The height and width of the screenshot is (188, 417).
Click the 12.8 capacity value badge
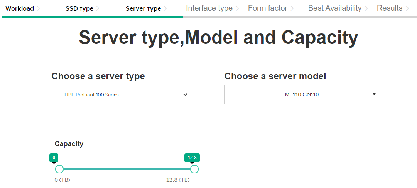(192, 158)
